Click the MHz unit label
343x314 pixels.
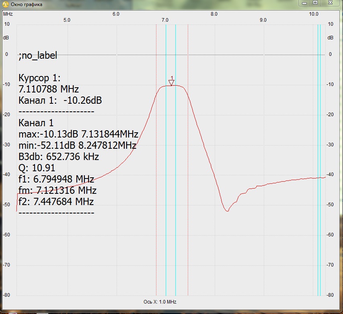(x=8, y=14)
